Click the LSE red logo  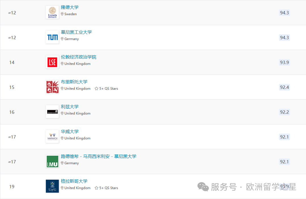tap(52, 62)
